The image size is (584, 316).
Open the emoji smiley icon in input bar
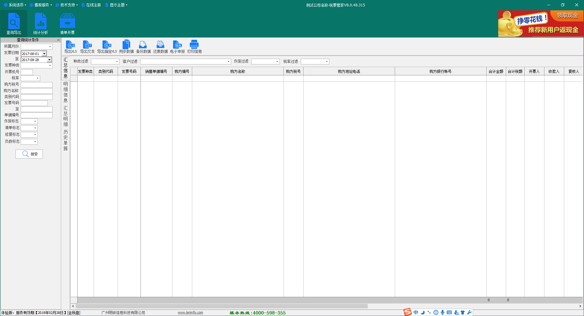[x=436, y=312]
